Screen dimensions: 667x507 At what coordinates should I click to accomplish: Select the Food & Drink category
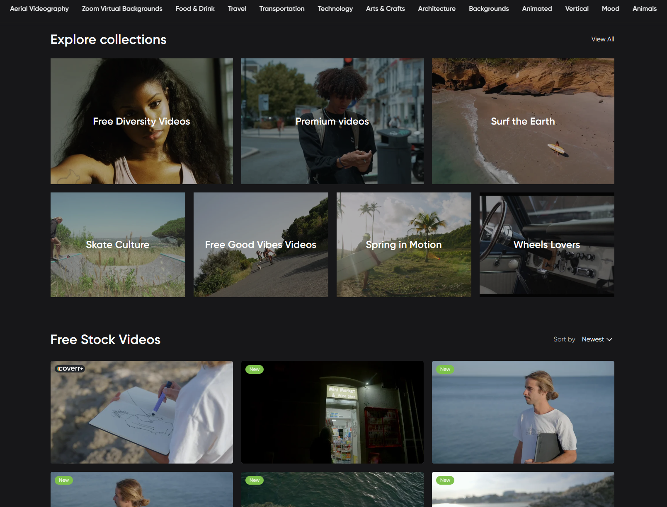[x=195, y=8]
